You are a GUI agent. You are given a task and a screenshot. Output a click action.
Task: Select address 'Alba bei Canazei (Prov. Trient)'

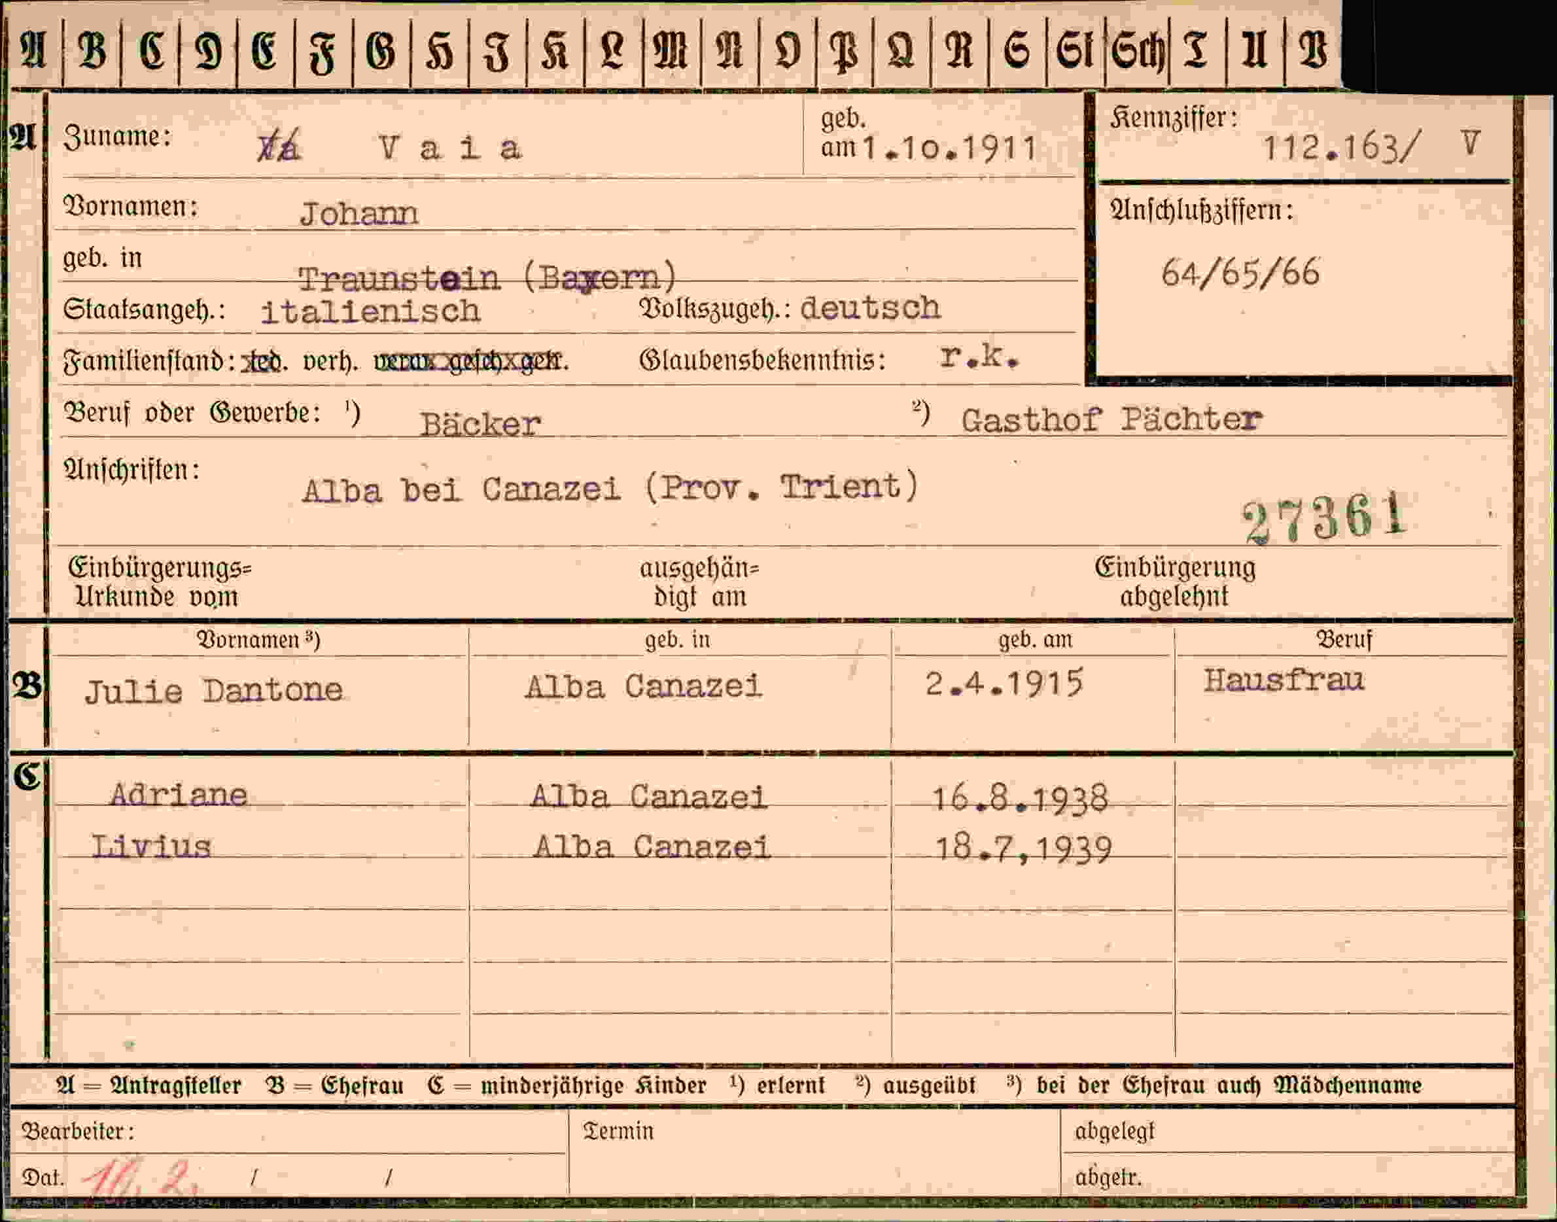pos(610,489)
